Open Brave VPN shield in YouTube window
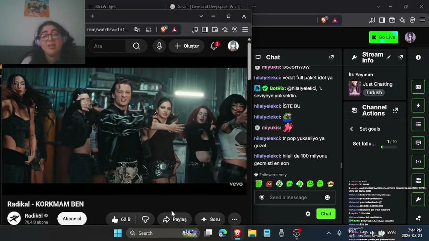Screen dimensions: 429x241 [235, 30]
